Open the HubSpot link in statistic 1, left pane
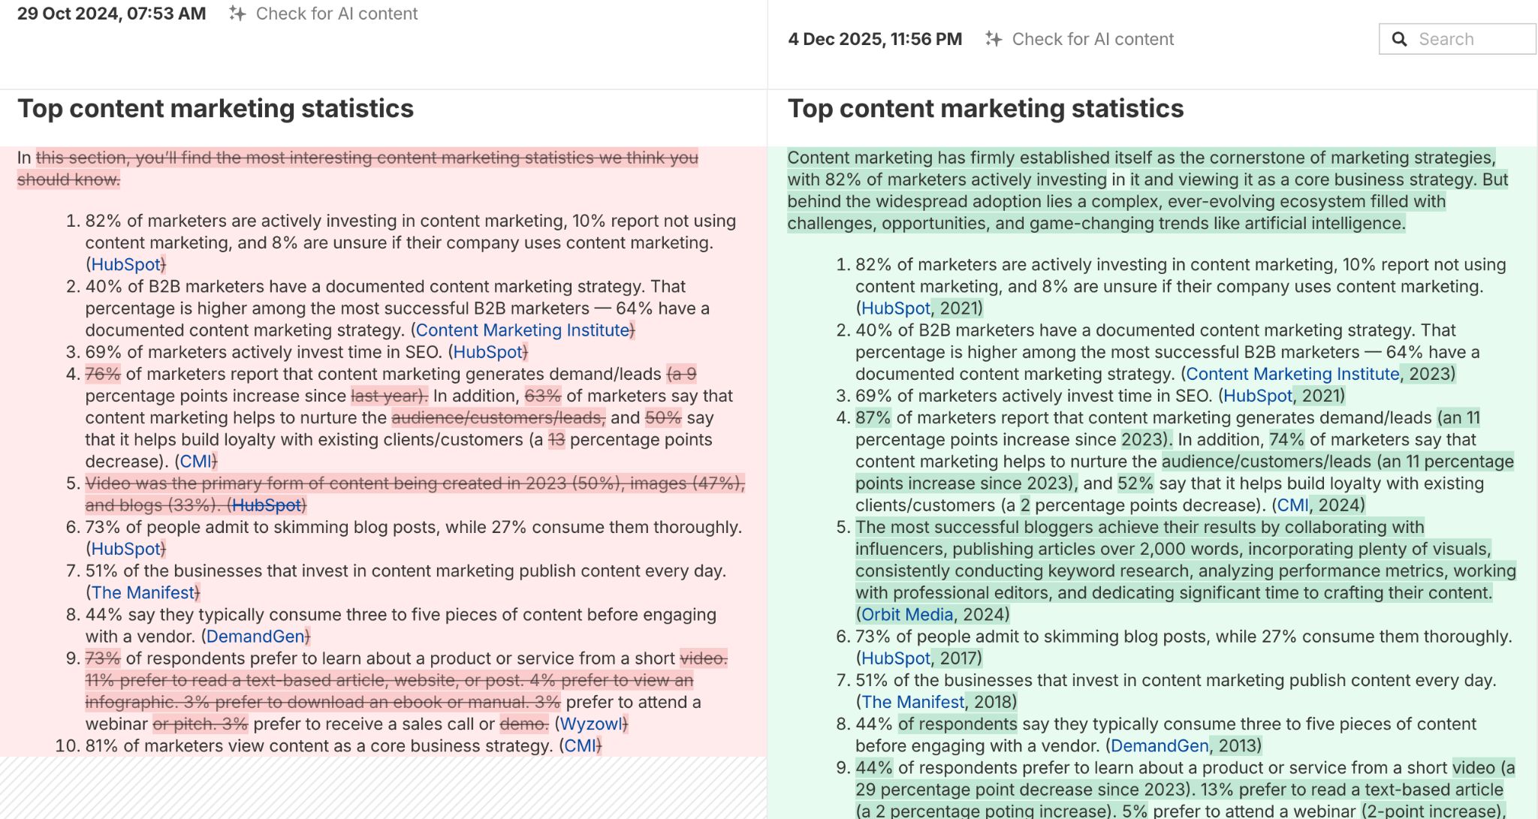The width and height of the screenshot is (1538, 819). tap(125, 264)
